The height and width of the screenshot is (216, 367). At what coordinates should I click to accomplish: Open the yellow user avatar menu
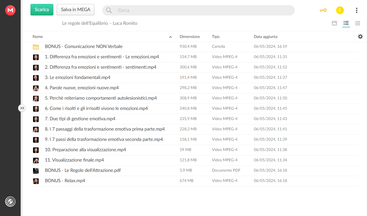(x=340, y=10)
